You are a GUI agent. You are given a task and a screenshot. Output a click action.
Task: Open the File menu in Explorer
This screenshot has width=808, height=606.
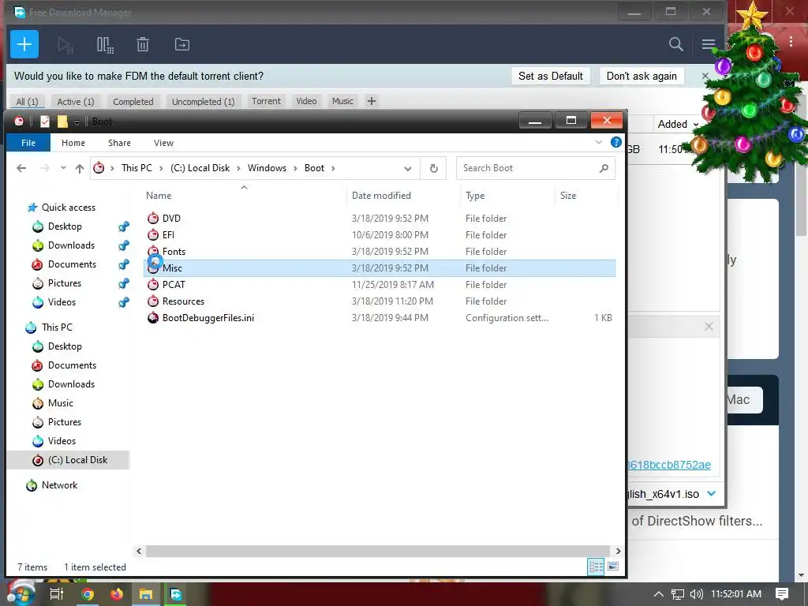coord(28,143)
